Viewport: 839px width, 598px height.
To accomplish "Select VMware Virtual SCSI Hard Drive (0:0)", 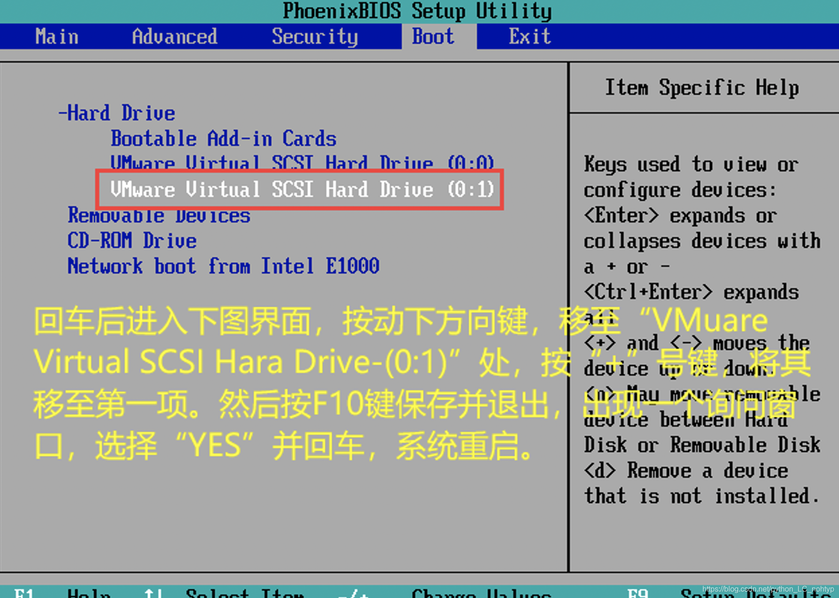I will (x=302, y=162).
